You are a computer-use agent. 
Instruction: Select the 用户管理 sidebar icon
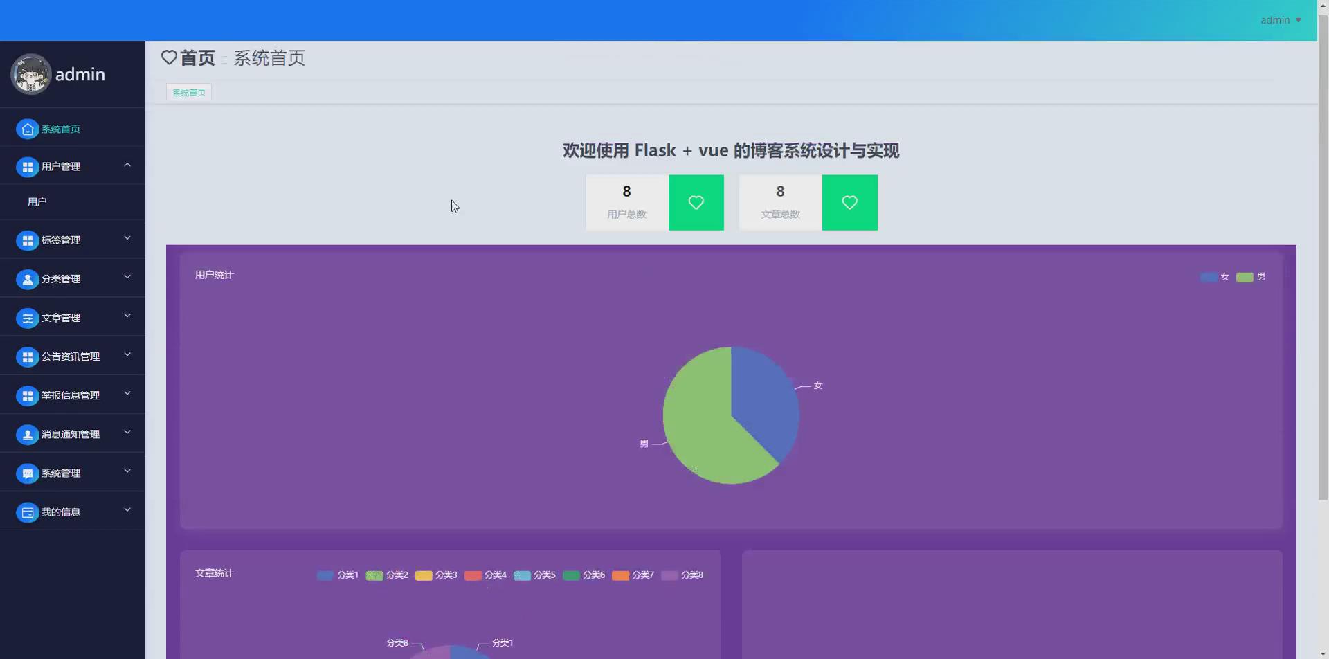(27, 166)
